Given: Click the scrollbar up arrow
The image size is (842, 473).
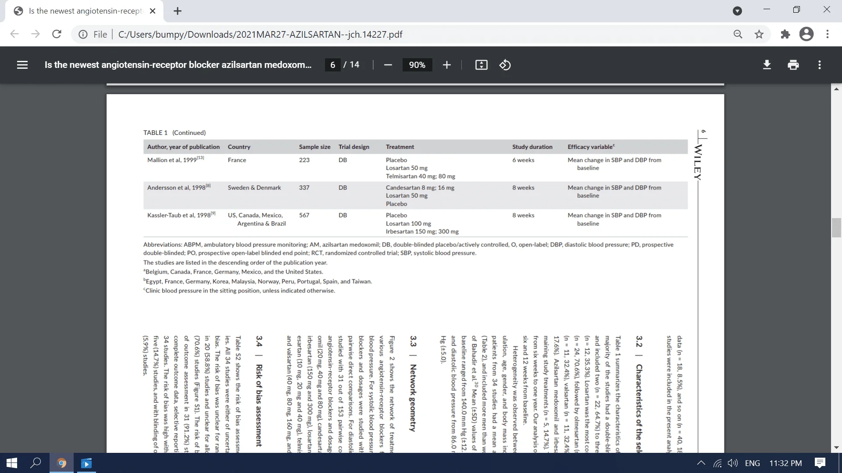Looking at the screenshot, I should 836,88.
